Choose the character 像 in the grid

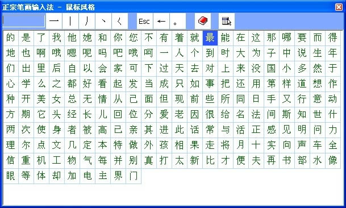click(x=333, y=160)
